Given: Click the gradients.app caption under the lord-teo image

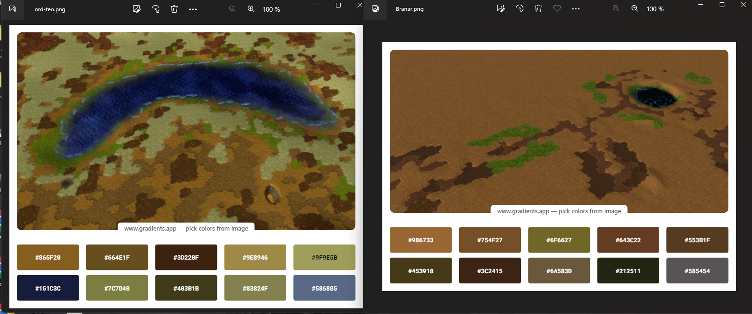Looking at the screenshot, I should [186, 228].
